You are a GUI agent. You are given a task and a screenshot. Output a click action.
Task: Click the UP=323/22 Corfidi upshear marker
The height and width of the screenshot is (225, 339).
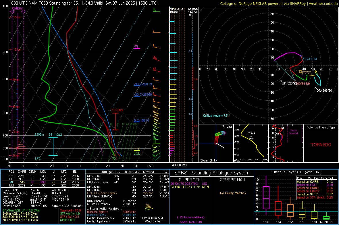point(280,81)
